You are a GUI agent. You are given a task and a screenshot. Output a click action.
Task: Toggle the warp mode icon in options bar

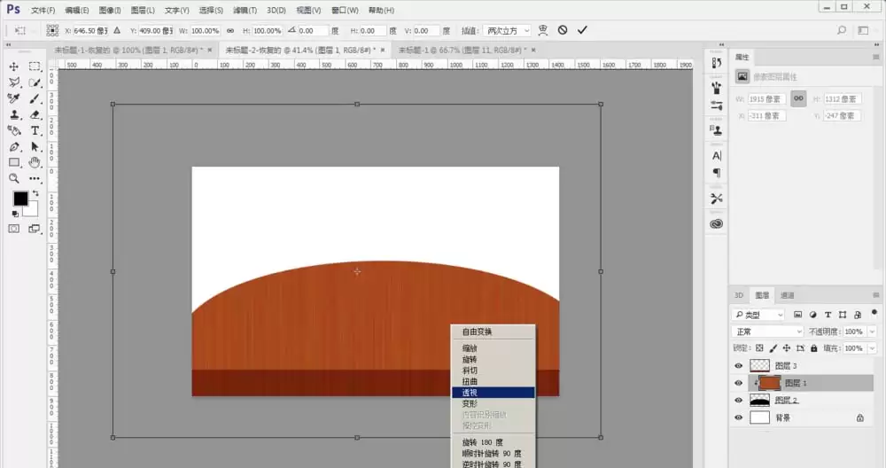pos(542,30)
